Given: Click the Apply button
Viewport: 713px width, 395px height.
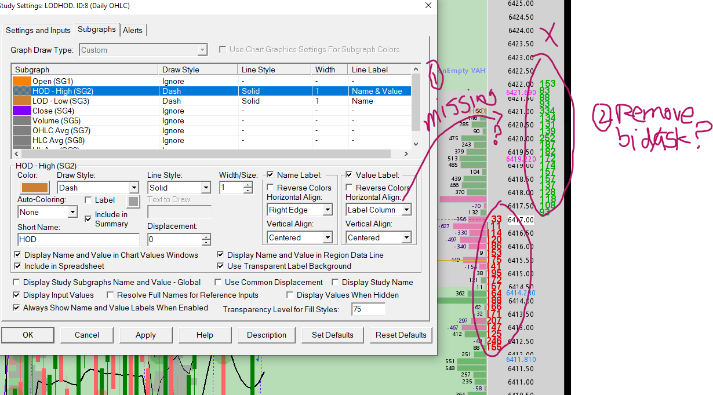Looking at the screenshot, I should (x=145, y=335).
